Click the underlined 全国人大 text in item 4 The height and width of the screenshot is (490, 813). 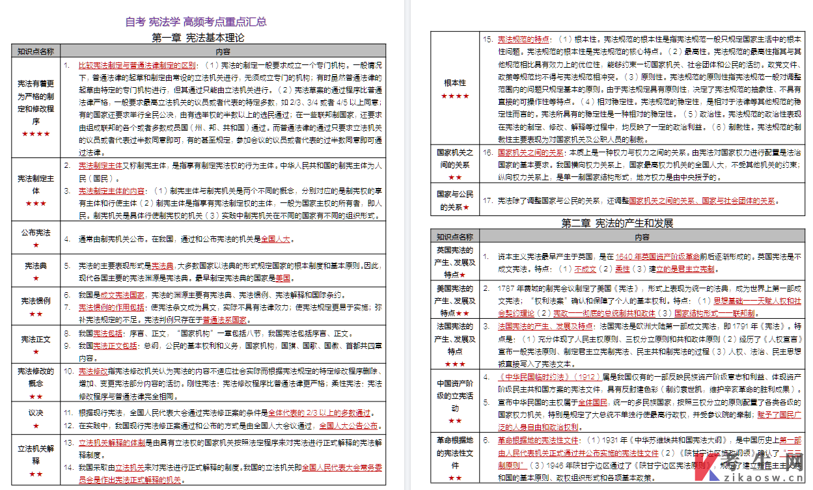pyautogui.click(x=277, y=239)
